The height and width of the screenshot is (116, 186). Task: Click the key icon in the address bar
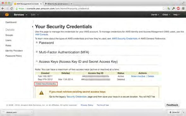[x=174, y=9]
